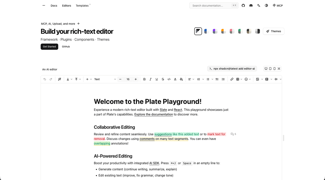Open the Docs menu item
This screenshot has height=180, width=325.
pyautogui.click(x=54, y=6)
